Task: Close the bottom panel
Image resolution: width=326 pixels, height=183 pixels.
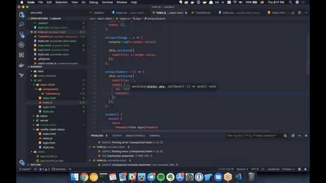Action: tap(306, 136)
